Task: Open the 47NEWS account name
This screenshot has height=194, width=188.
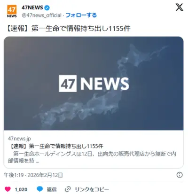Action: tap(32, 8)
